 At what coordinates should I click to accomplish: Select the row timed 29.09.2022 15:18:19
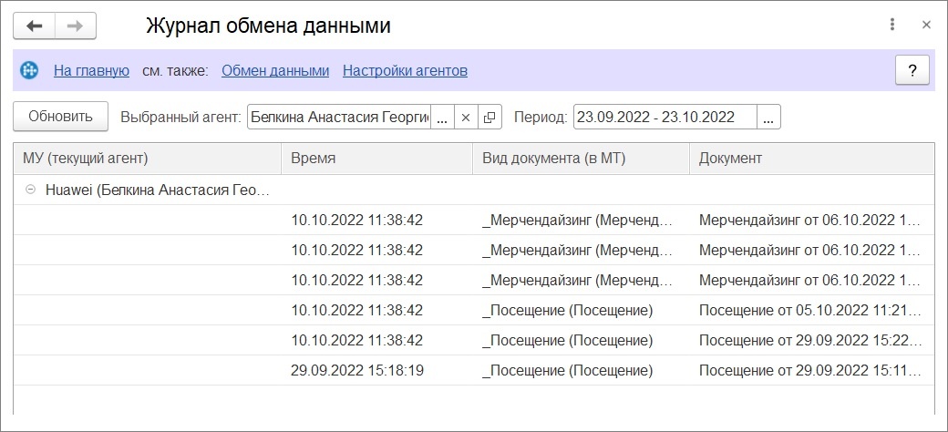pos(474,370)
